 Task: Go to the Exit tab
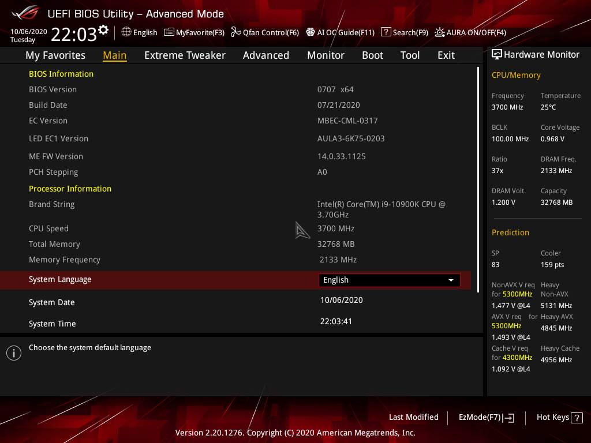446,55
